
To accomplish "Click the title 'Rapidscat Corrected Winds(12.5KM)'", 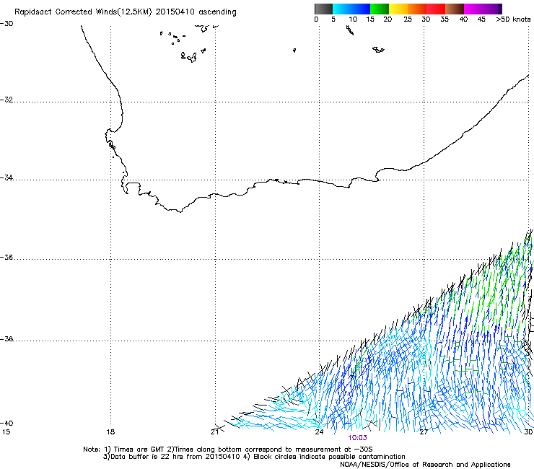I will point(83,12).
